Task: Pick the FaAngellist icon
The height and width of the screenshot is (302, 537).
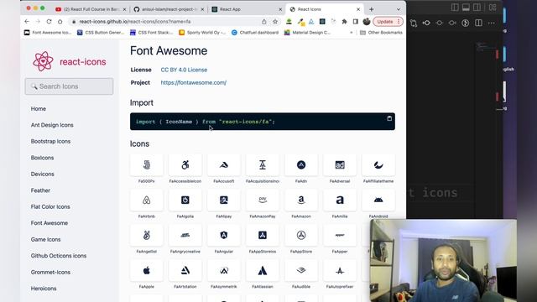Action: (x=146, y=236)
